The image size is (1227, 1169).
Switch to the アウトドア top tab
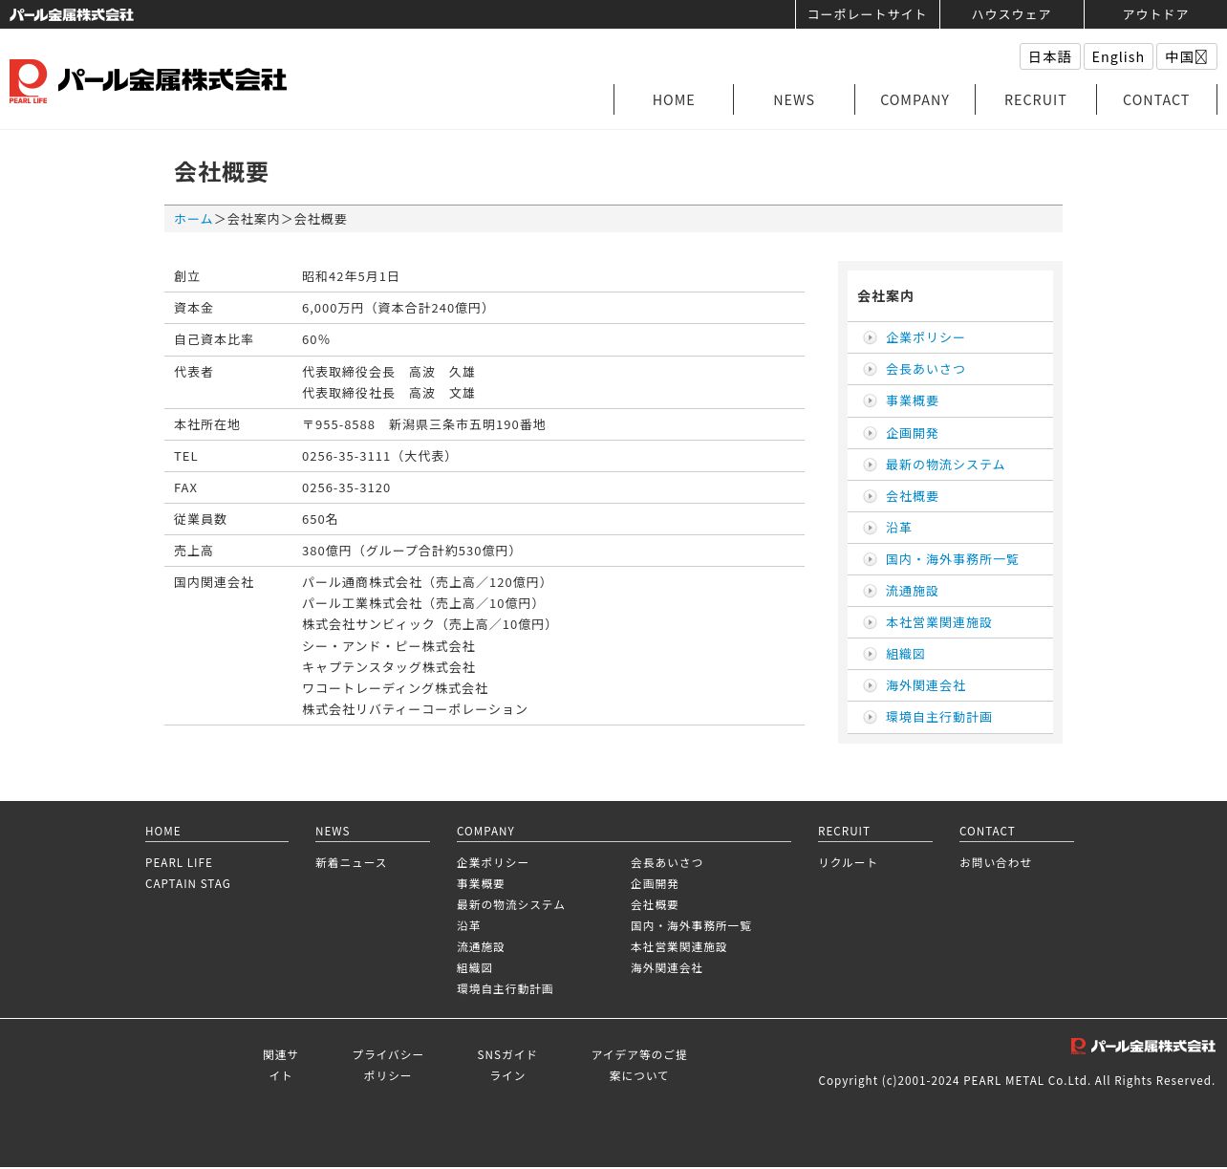tap(1155, 14)
